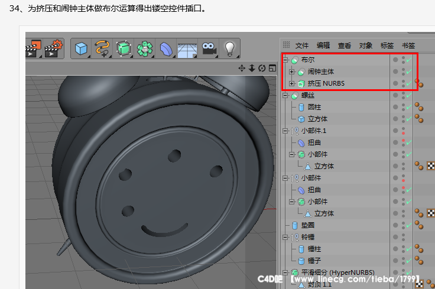Open the green Array modeling objects icon
The height and width of the screenshot is (289, 435).
point(145,49)
